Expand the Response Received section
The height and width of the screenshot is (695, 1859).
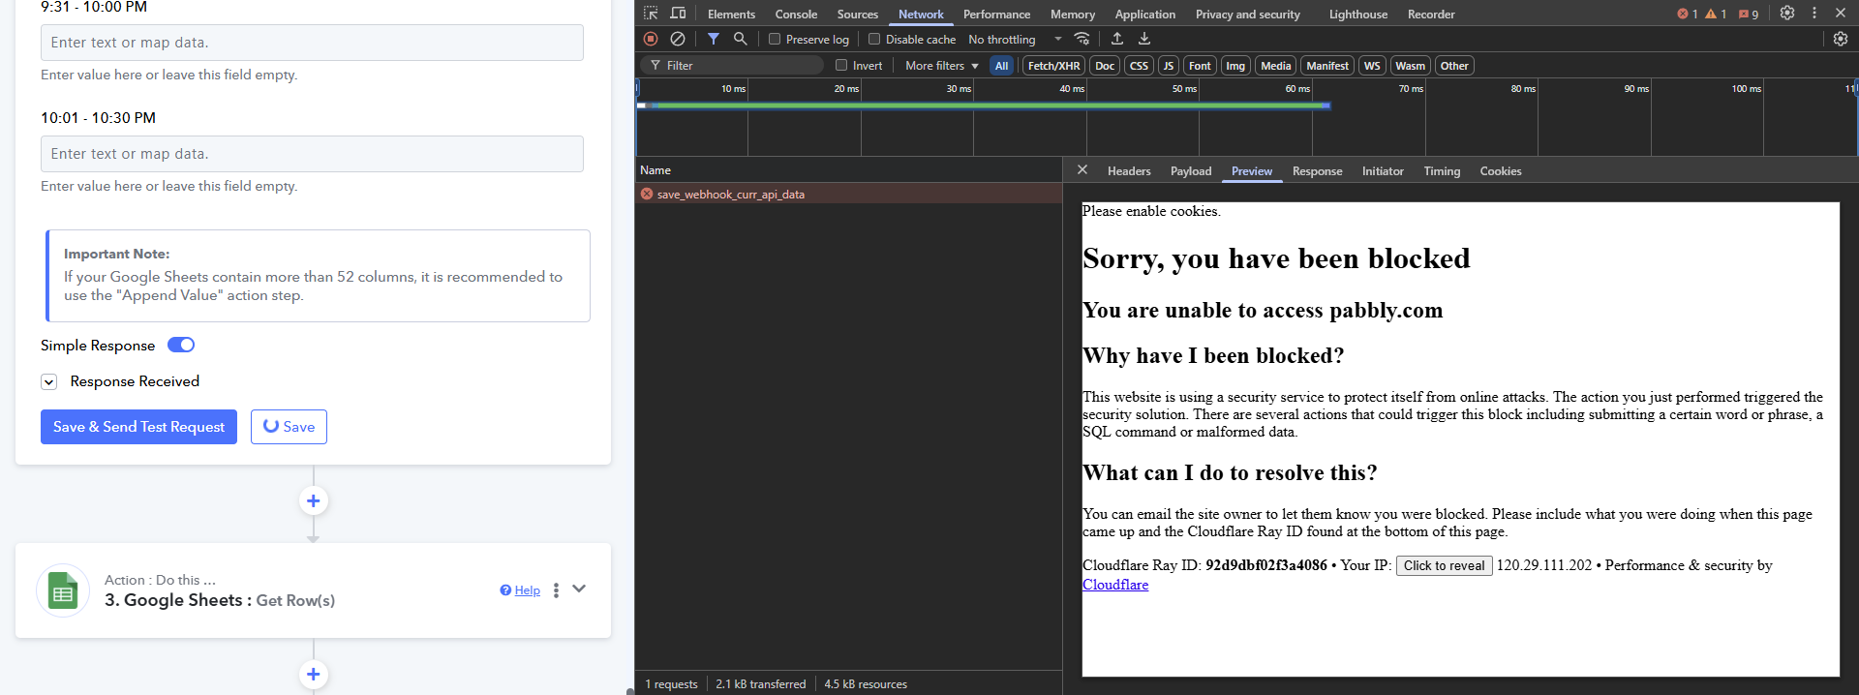[48, 381]
